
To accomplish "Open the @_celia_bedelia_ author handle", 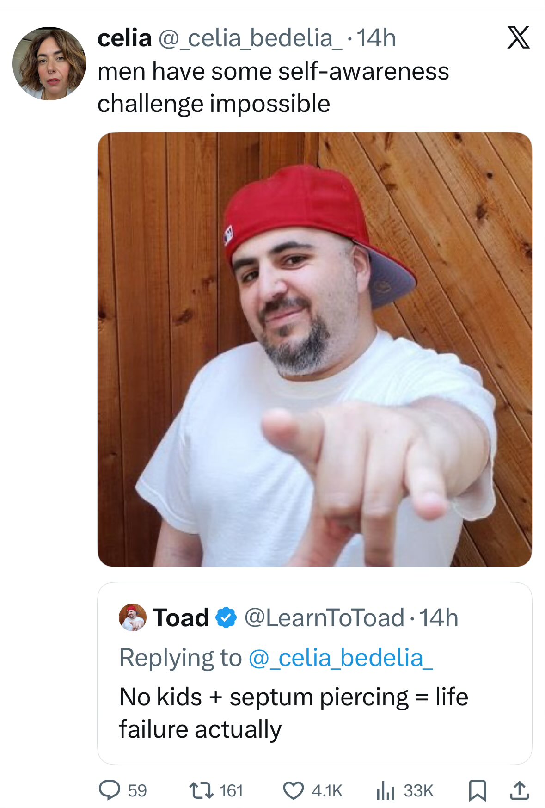I will tap(250, 38).
